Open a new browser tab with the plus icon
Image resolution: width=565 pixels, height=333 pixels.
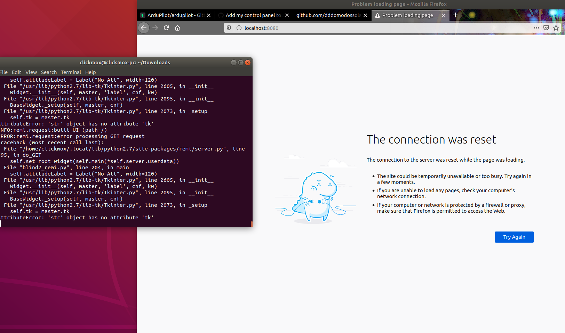[x=455, y=15]
